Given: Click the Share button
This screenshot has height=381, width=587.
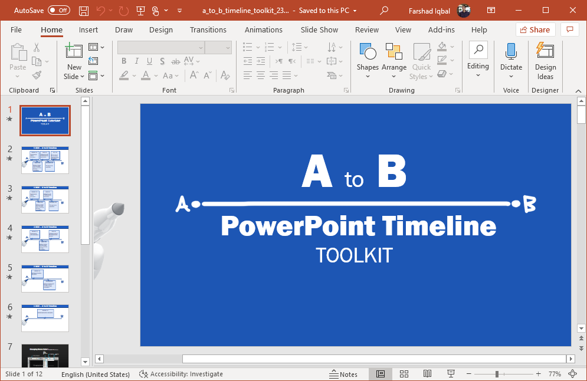Looking at the screenshot, I should tap(534, 30).
